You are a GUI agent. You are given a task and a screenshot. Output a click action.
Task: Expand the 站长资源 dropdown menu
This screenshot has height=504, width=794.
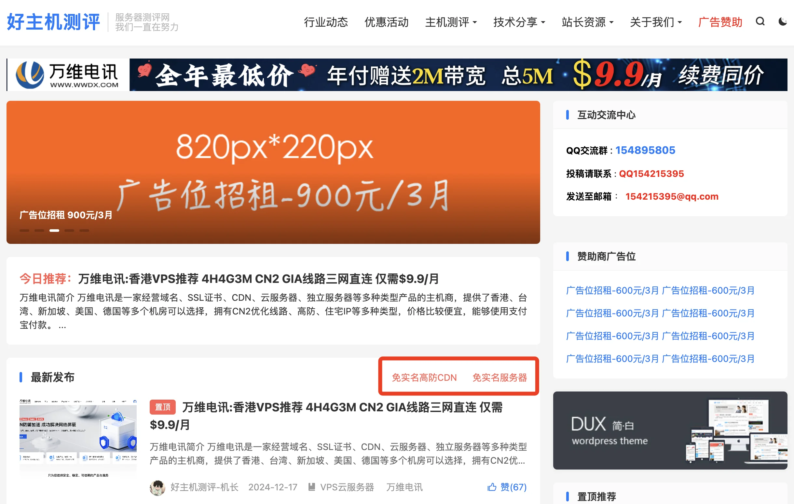(587, 22)
